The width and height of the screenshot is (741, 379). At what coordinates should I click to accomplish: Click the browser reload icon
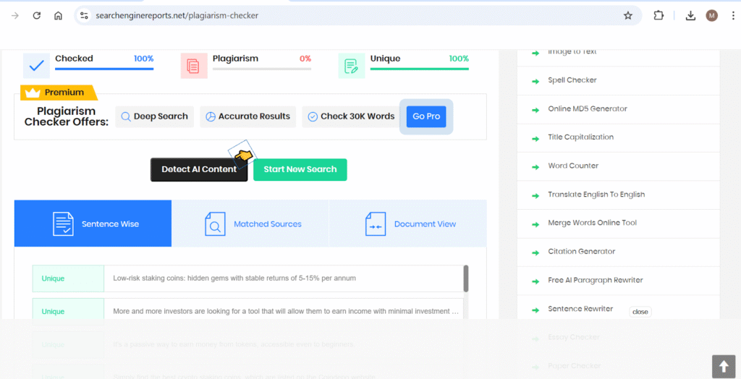click(x=37, y=15)
